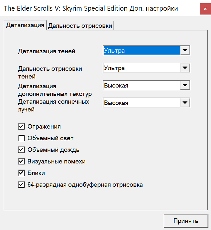Select the Детализация tab
211x230 pixels.
coord(25,25)
